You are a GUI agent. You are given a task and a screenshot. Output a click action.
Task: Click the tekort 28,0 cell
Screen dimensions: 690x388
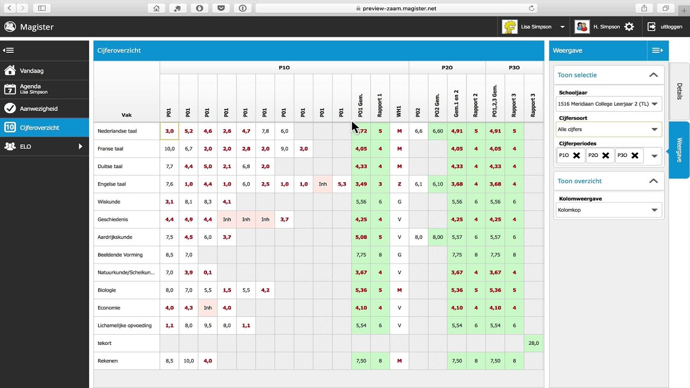534,343
